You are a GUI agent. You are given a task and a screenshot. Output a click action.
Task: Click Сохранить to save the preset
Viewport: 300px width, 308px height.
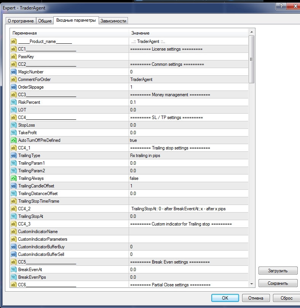click(278, 283)
